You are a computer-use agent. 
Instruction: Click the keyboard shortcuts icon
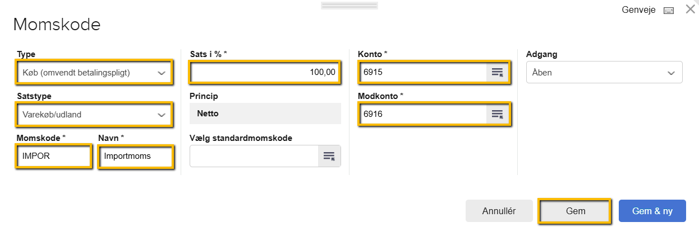668,10
